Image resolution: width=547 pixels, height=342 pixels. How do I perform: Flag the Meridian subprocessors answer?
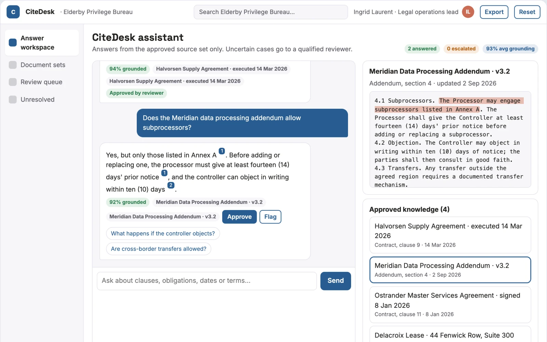[x=270, y=217]
